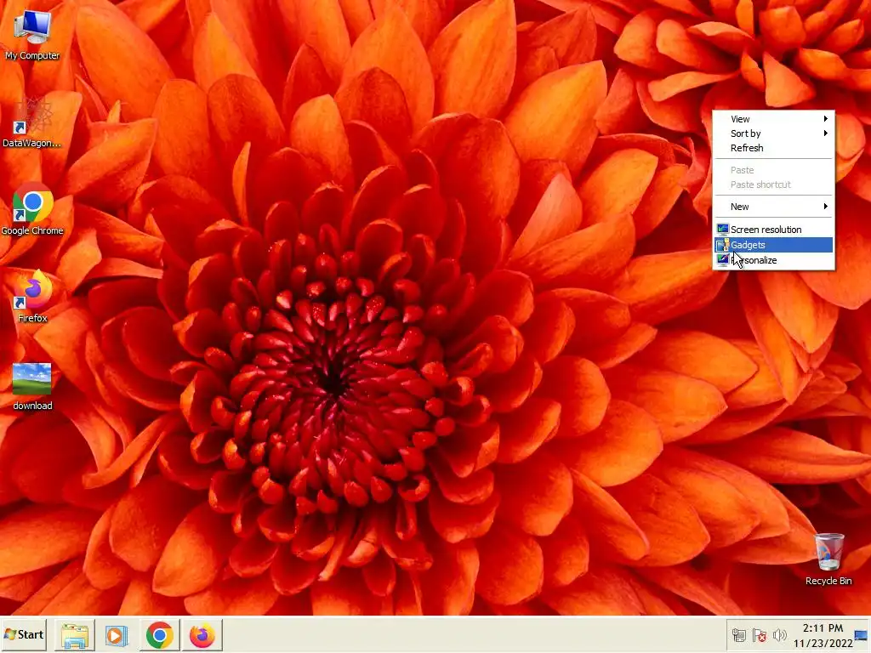Launch Chrome from the taskbar
871x653 pixels.
tap(159, 635)
